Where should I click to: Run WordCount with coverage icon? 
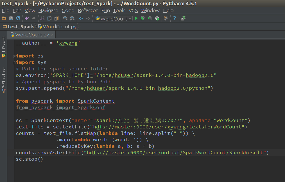[150, 18]
